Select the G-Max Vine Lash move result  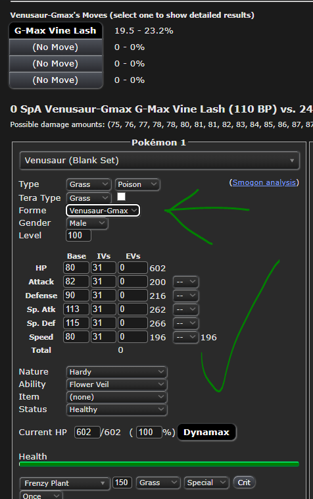[x=55, y=30]
